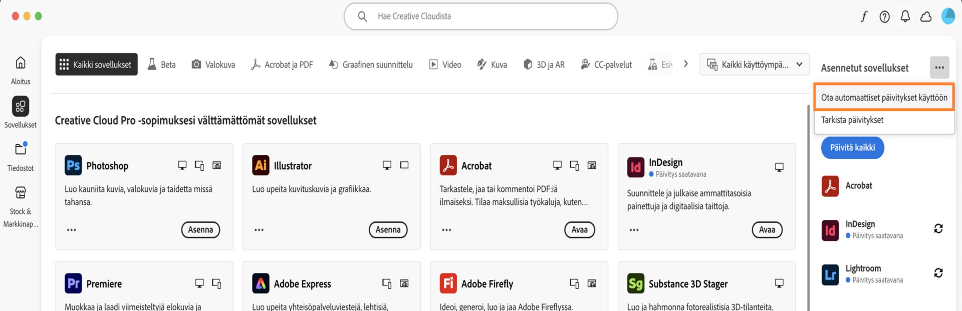Click the Premiere app icon
This screenshot has height=311, width=962.
[73, 283]
